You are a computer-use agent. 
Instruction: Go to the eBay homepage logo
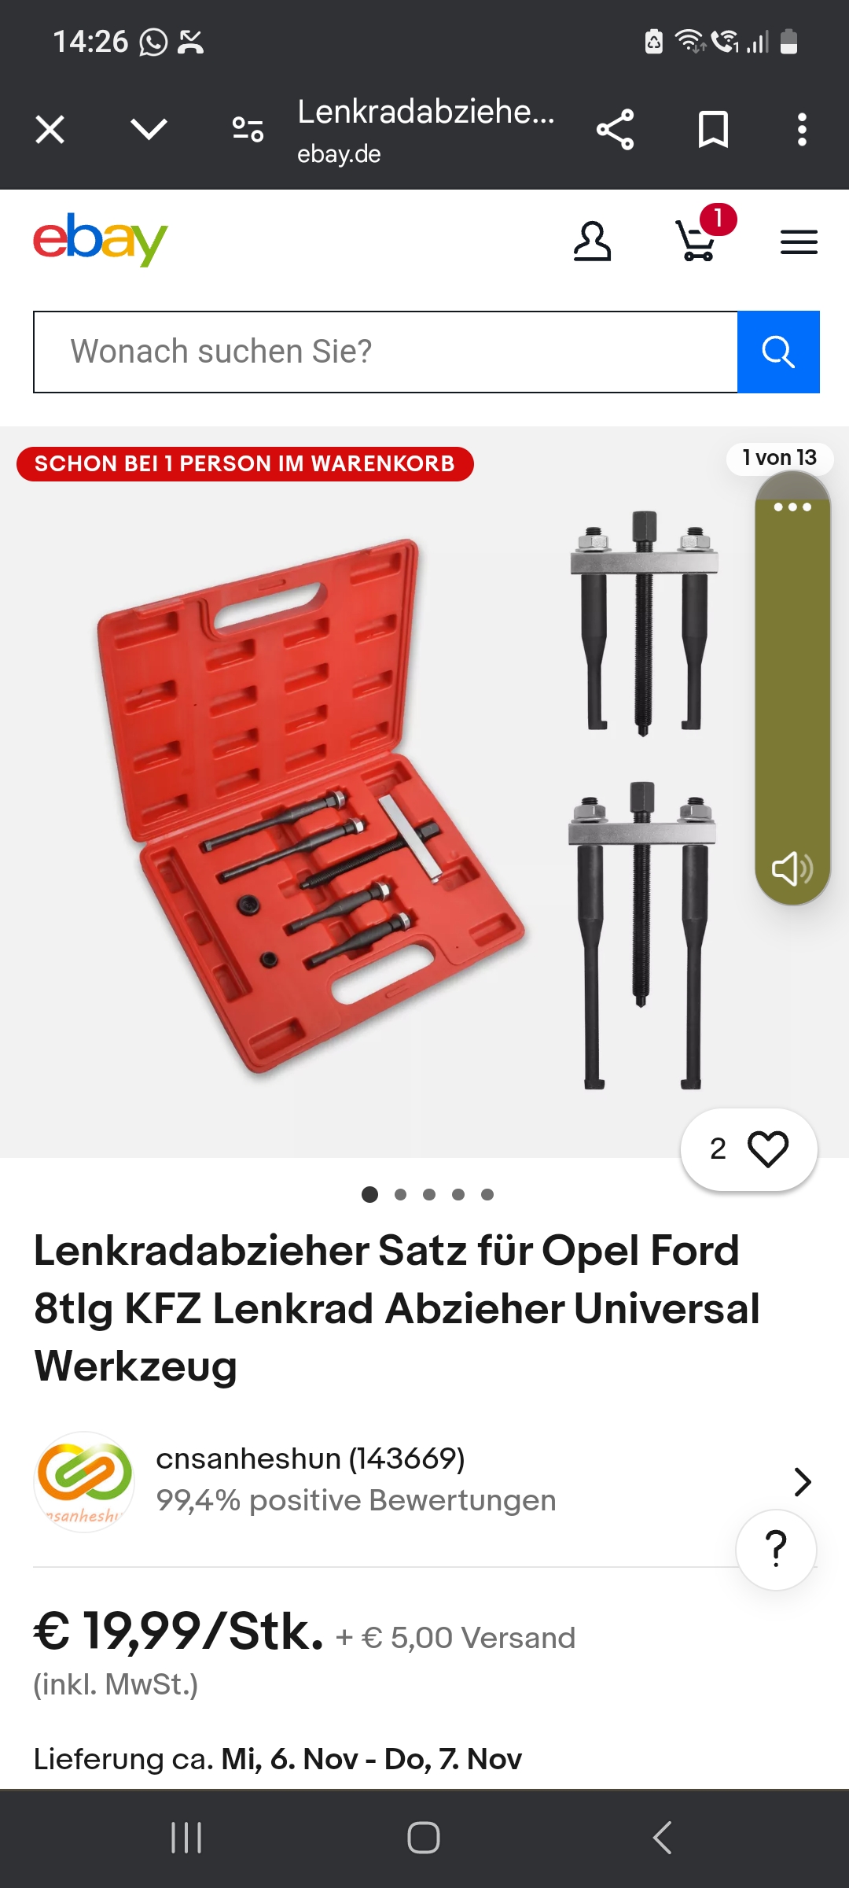coord(100,240)
